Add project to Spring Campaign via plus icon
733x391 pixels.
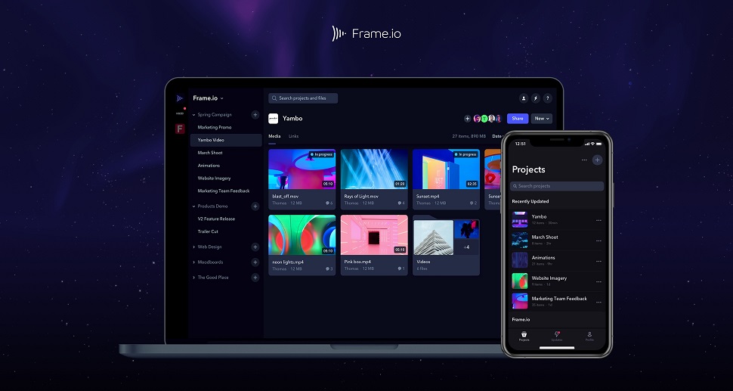[255, 115]
